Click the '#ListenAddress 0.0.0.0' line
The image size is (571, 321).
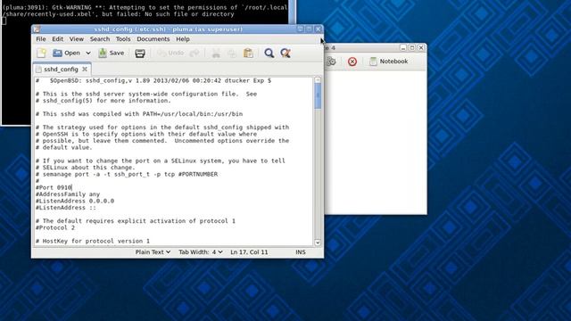point(75,201)
